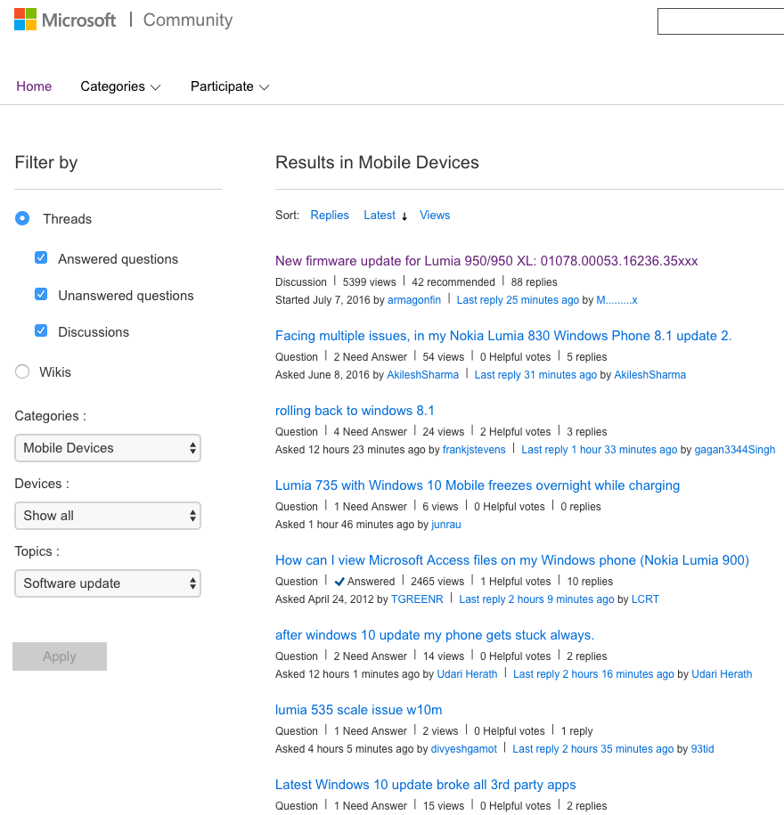Open the Lumia 735 freezes overnight thread

point(478,485)
